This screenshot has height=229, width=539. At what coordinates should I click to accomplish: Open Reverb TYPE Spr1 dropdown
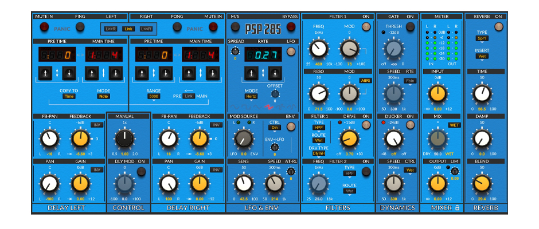481,38
